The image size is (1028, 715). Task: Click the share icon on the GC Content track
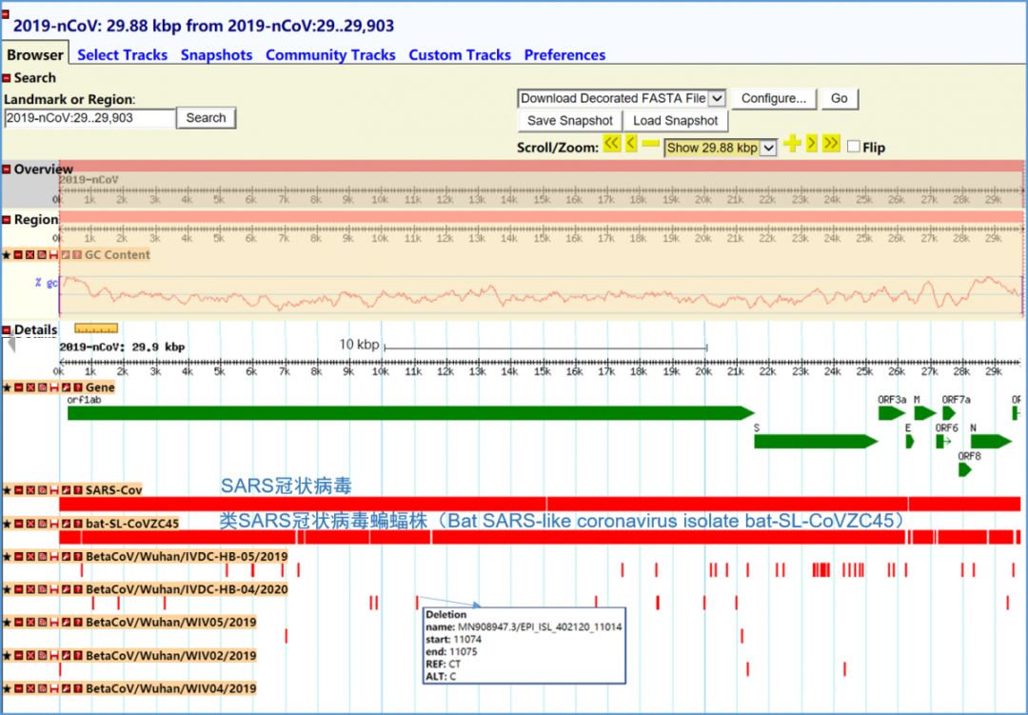pyautogui.click(x=43, y=255)
